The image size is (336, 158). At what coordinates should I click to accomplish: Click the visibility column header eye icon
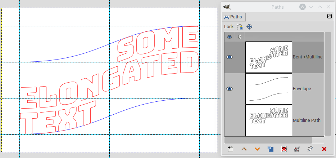click(x=230, y=37)
